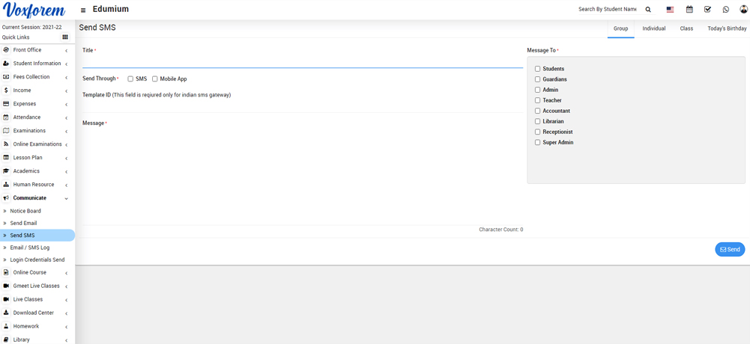
Task: Click the WhatsApp icon in header
Action: point(725,10)
